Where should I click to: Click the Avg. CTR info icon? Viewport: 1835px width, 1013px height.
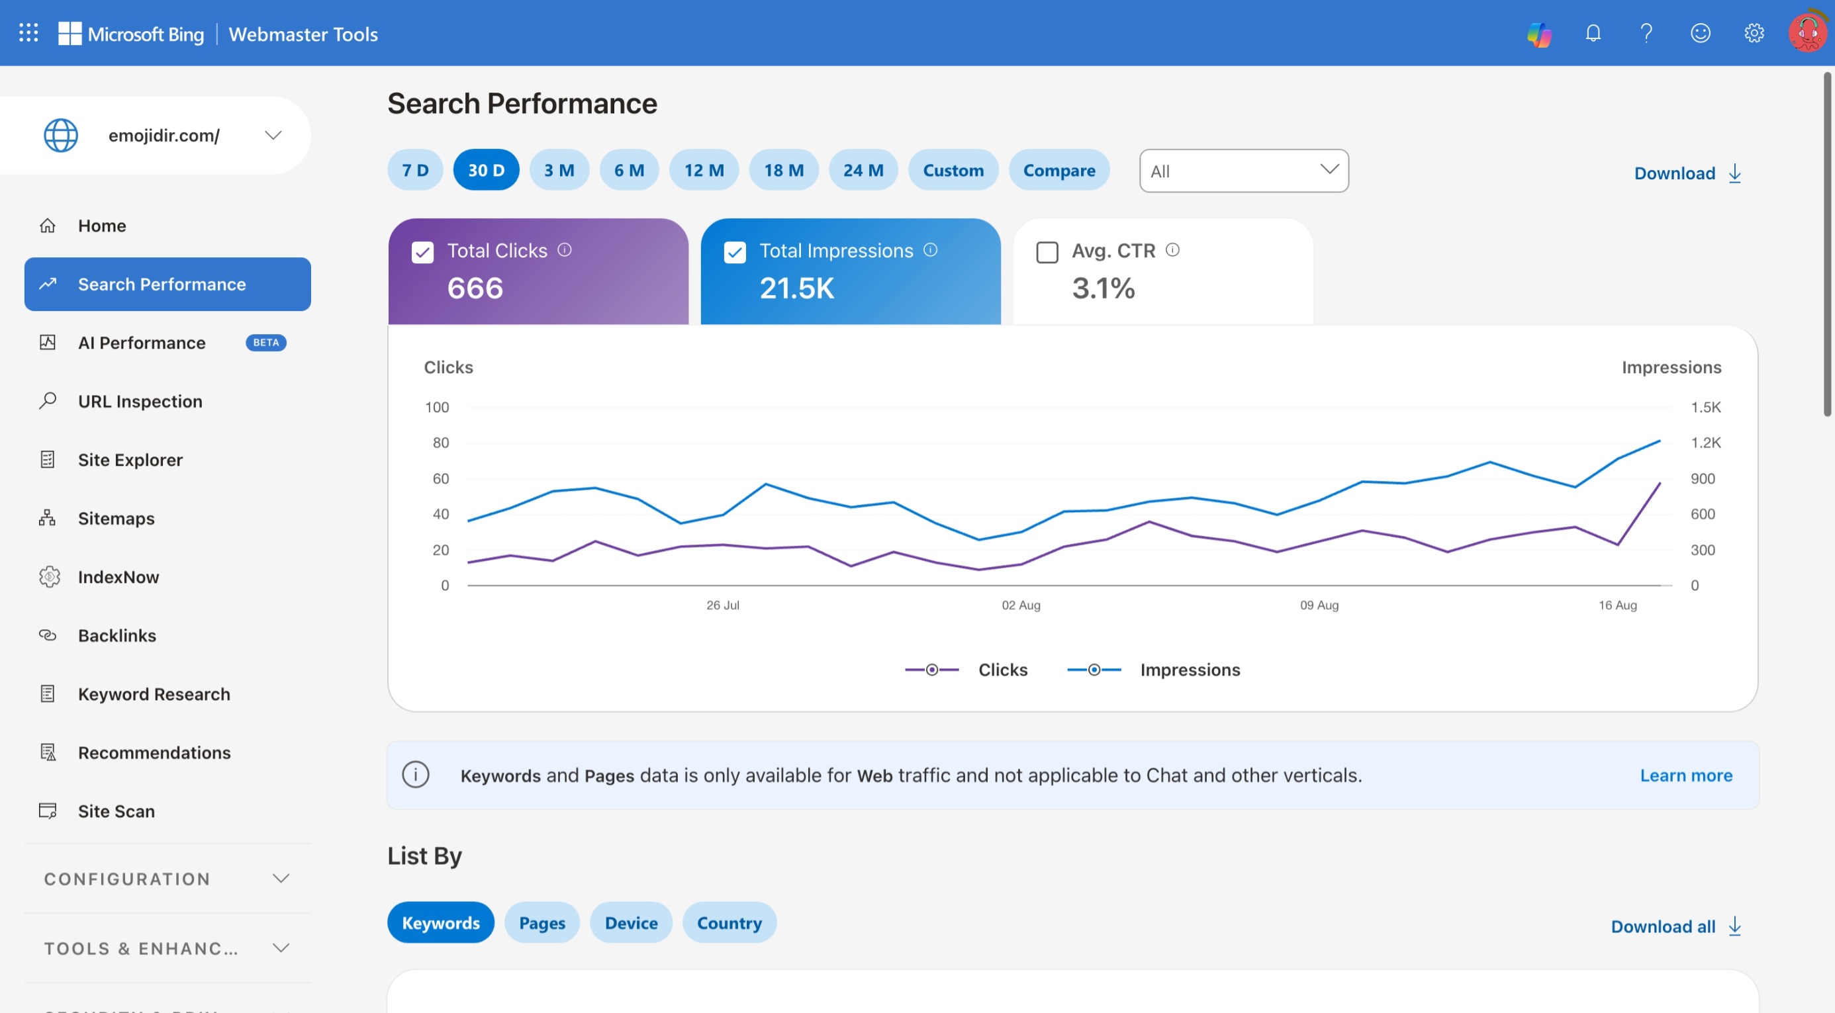(1172, 250)
